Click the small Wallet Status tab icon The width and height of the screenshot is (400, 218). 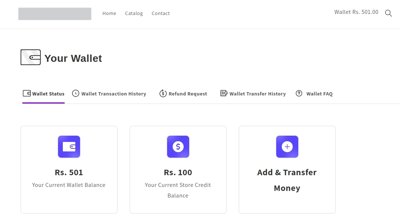point(26,93)
